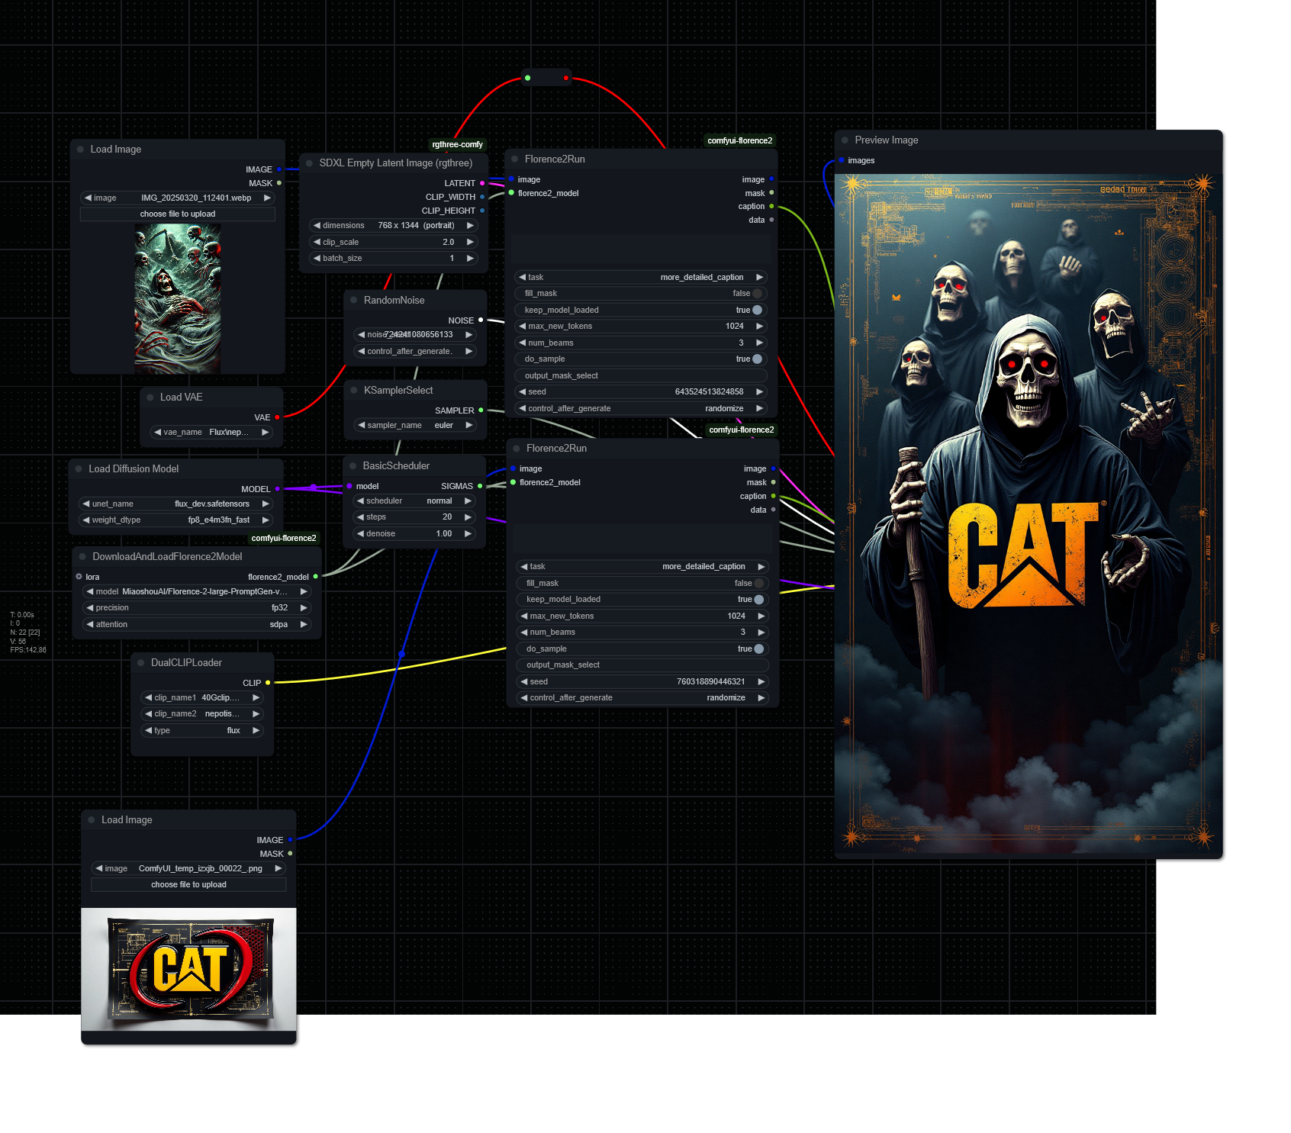Click the NOISE output port on RandomNoise
This screenshot has height=1133, width=1291.
point(481,320)
